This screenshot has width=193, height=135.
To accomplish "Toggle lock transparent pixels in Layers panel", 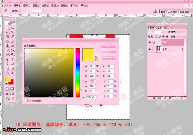I will (x=156, y=37).
